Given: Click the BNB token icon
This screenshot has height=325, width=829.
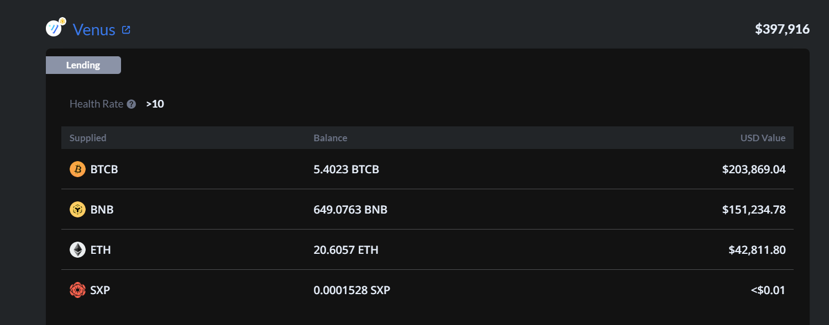Looking at the screenshot, I should tap(77, 210).
